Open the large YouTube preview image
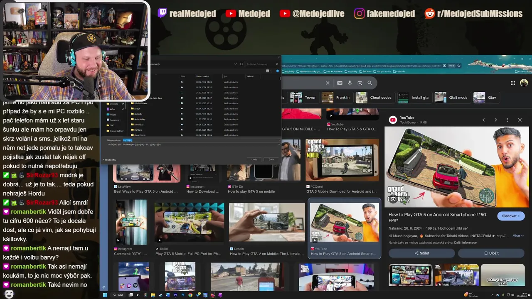This screenshot has width=532, height=299. tap(456, 167)
